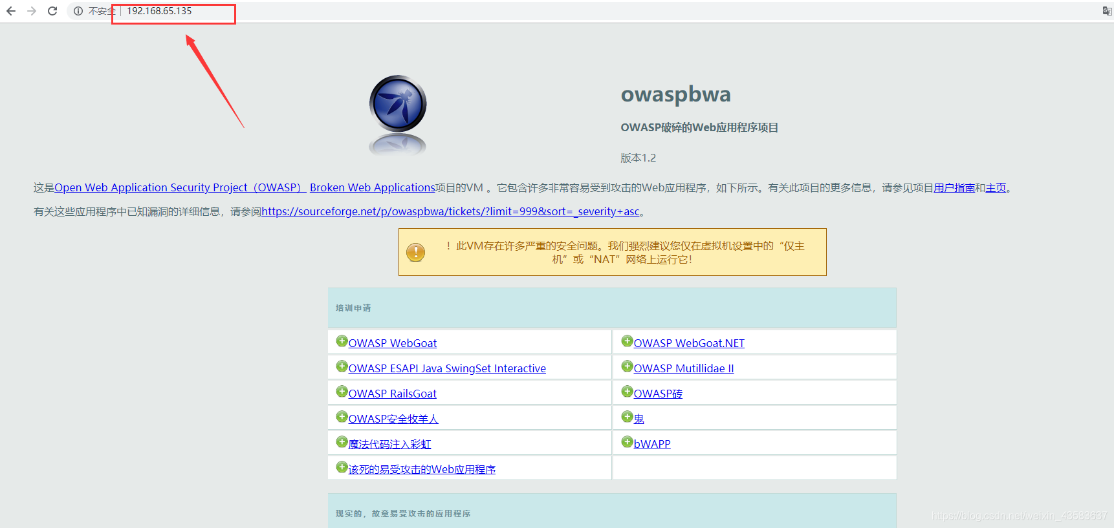This screenshot has height=528, width=1114.
Task: Expand plus icon beside OWASP ESAPI Java SwingSet
Action: [342, 366]
